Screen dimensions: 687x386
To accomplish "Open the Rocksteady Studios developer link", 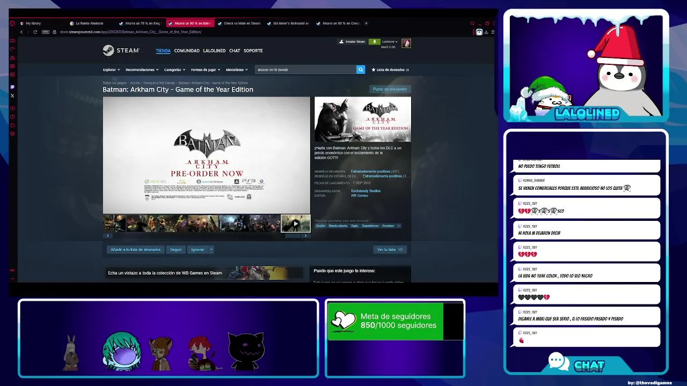I will (x=366, y=191).
